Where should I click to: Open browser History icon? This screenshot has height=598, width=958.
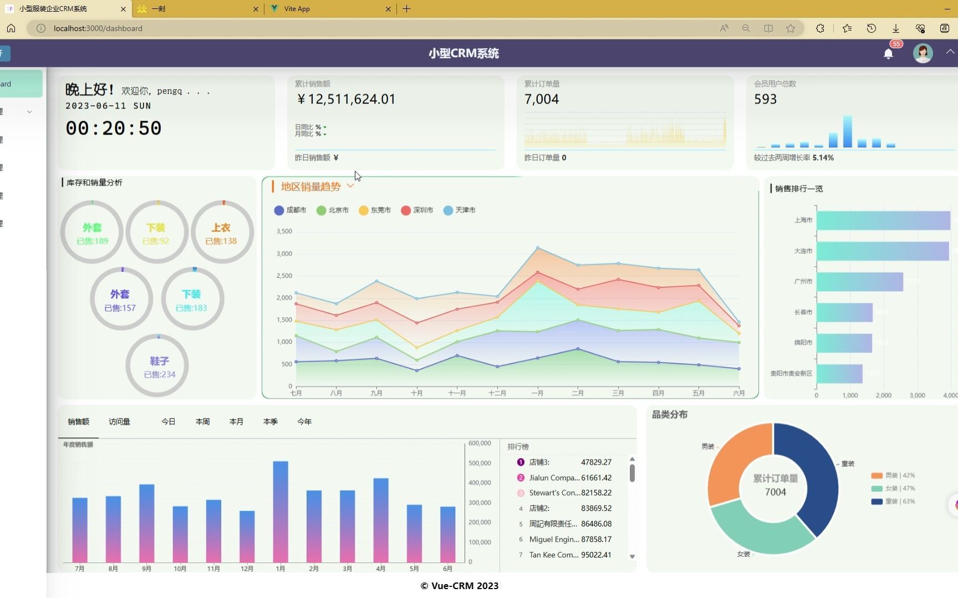click(x=872, y=28)
